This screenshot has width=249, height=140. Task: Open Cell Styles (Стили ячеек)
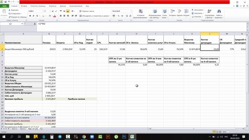pos(165,14)
